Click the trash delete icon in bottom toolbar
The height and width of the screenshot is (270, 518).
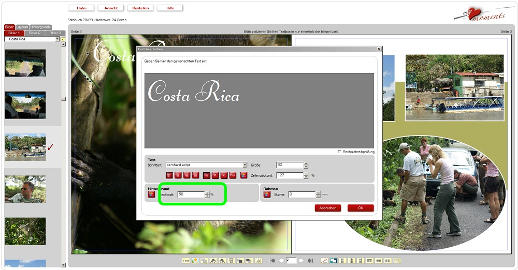point(231,261)
